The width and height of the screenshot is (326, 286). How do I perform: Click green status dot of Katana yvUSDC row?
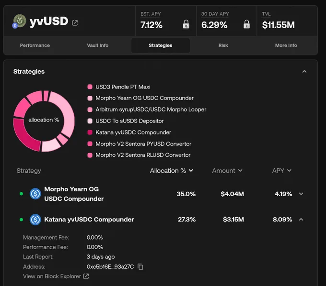21,220
